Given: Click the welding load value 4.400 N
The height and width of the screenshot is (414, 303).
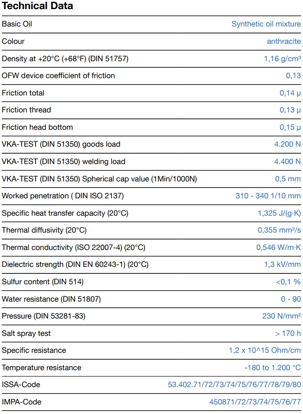Looking at the screenshot, I should (x=287, y=162).
